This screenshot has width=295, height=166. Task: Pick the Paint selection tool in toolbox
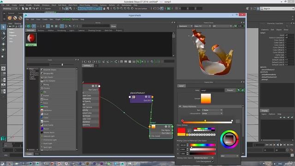click(x=3, y=39)
